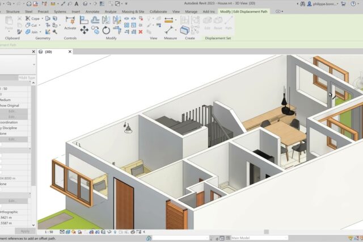Toggle the Pin tool in Modify panel
The image size is (363, 242).
141,25
